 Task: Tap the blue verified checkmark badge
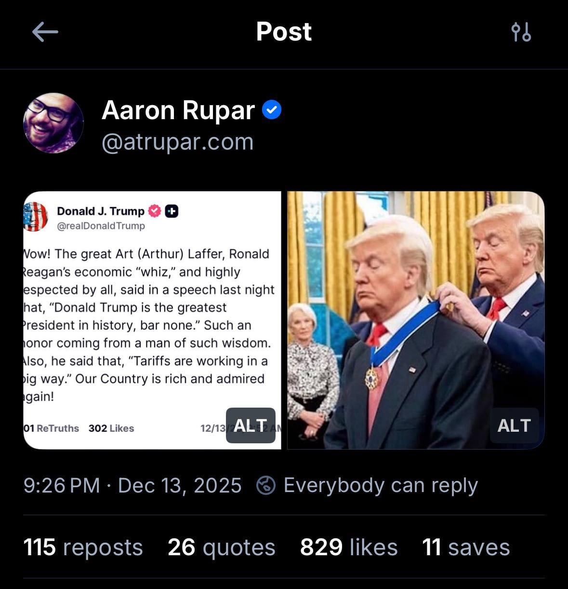point(272,110)
